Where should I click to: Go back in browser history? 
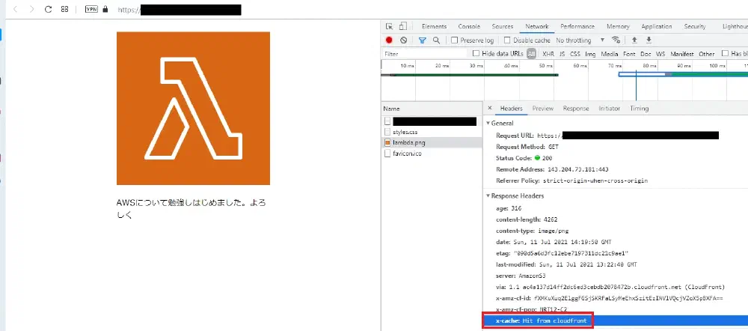(x=16, y=10)
